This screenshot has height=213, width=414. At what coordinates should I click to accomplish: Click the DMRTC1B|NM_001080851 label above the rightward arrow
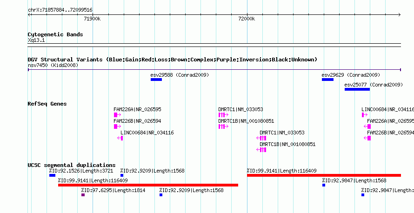click(x=246, y=121)
